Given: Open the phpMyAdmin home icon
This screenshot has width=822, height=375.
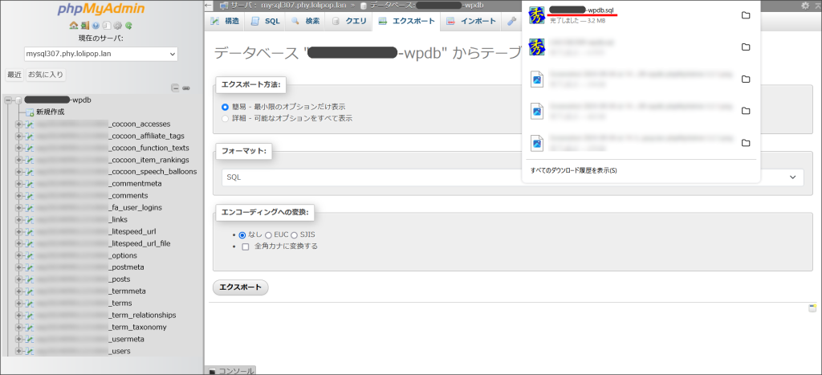Looking at the screenshot, I should point(73,25).
